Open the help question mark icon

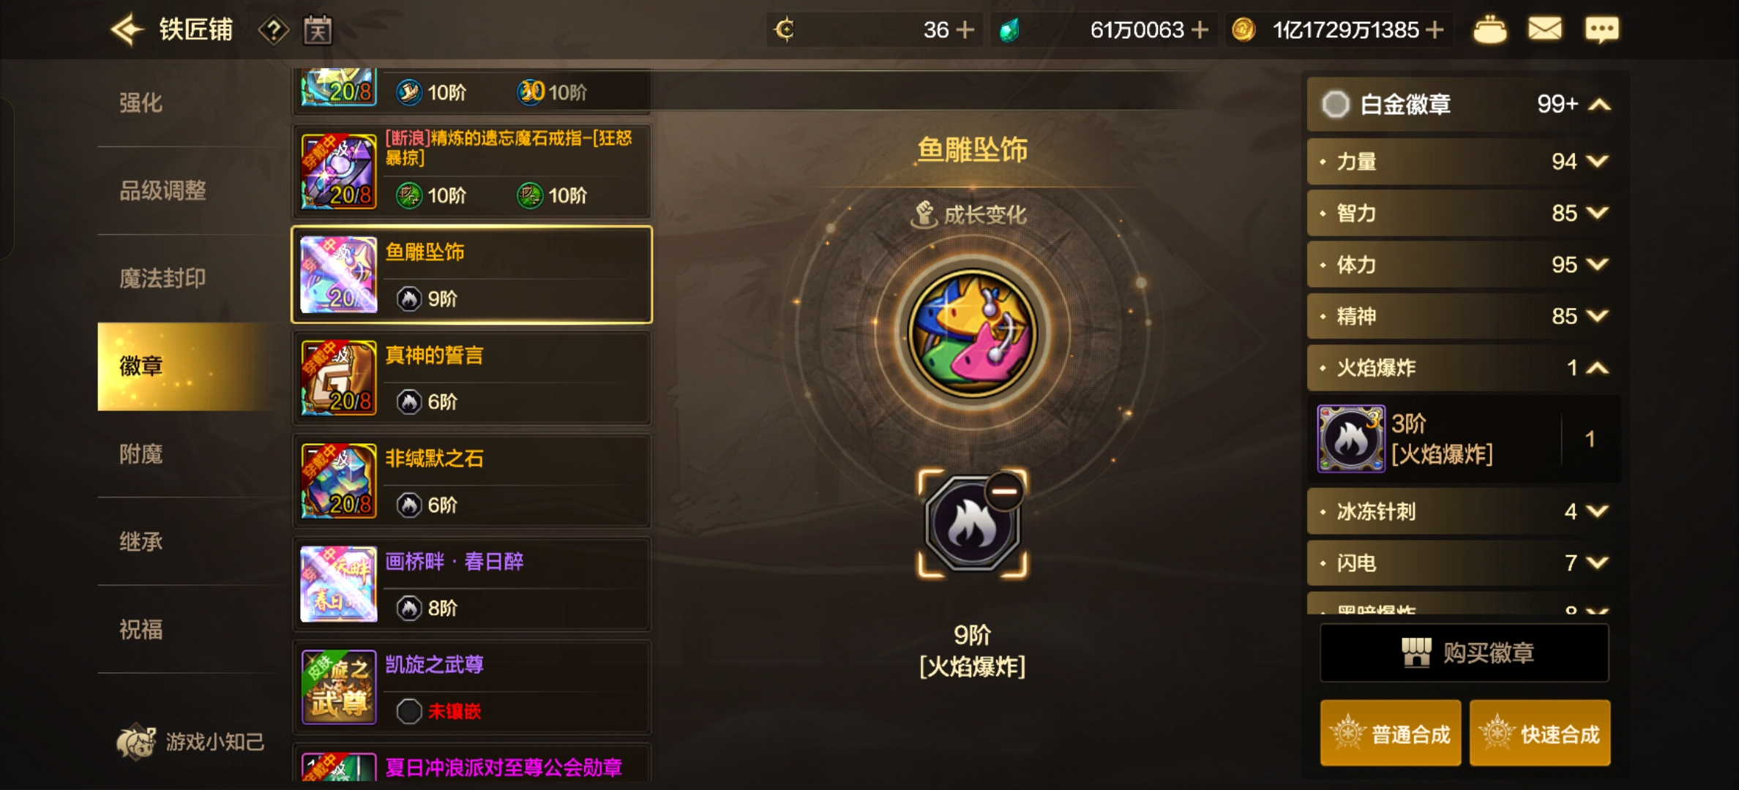pyautogui.click(x=273, y=31)
